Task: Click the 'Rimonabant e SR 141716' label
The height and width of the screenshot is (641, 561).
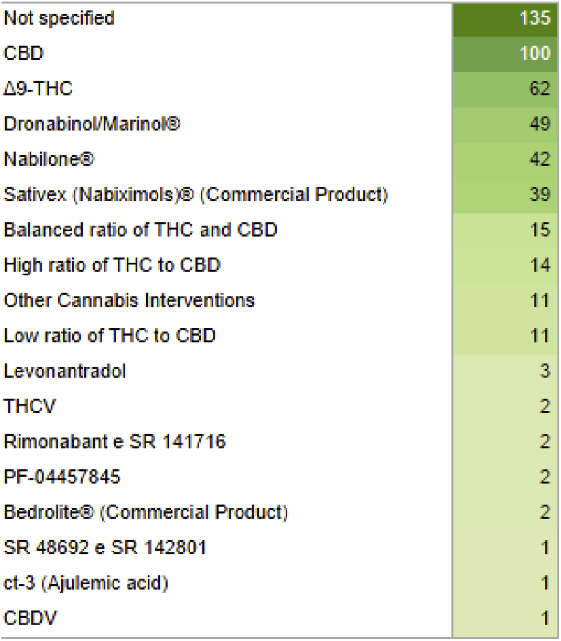Action: [x=114, y=442]
